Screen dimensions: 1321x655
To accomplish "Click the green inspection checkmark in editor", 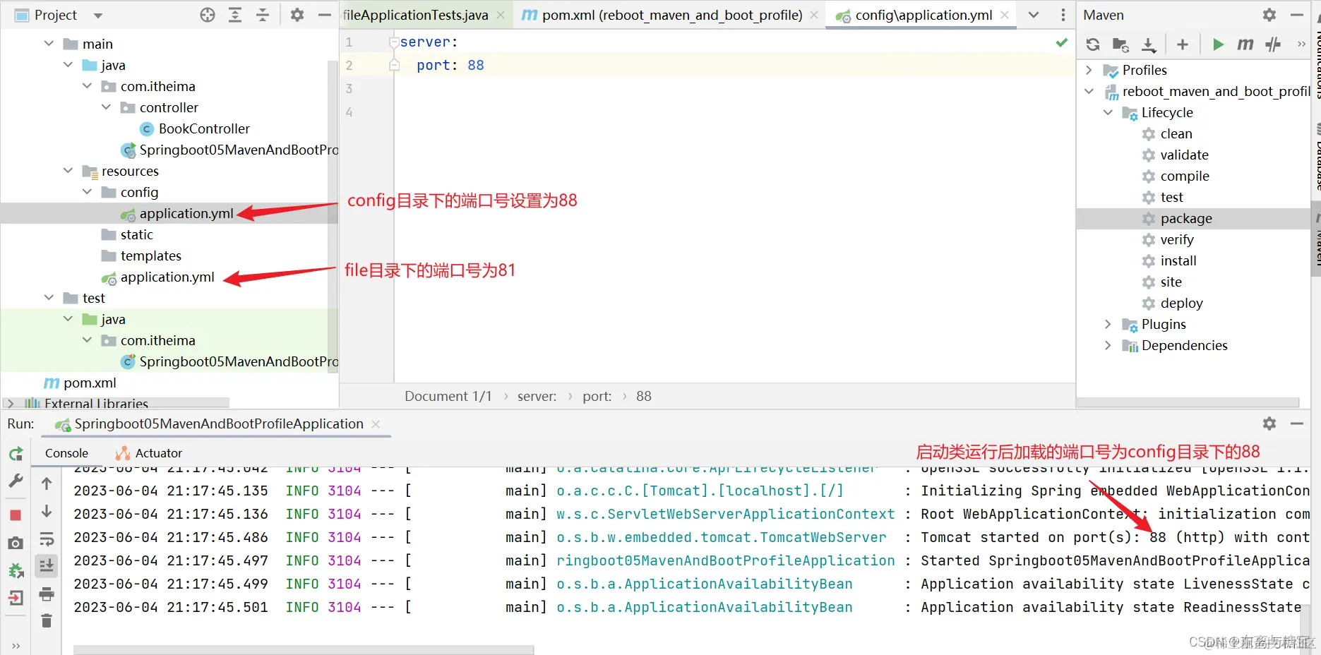I will [x=1061, y=43].
